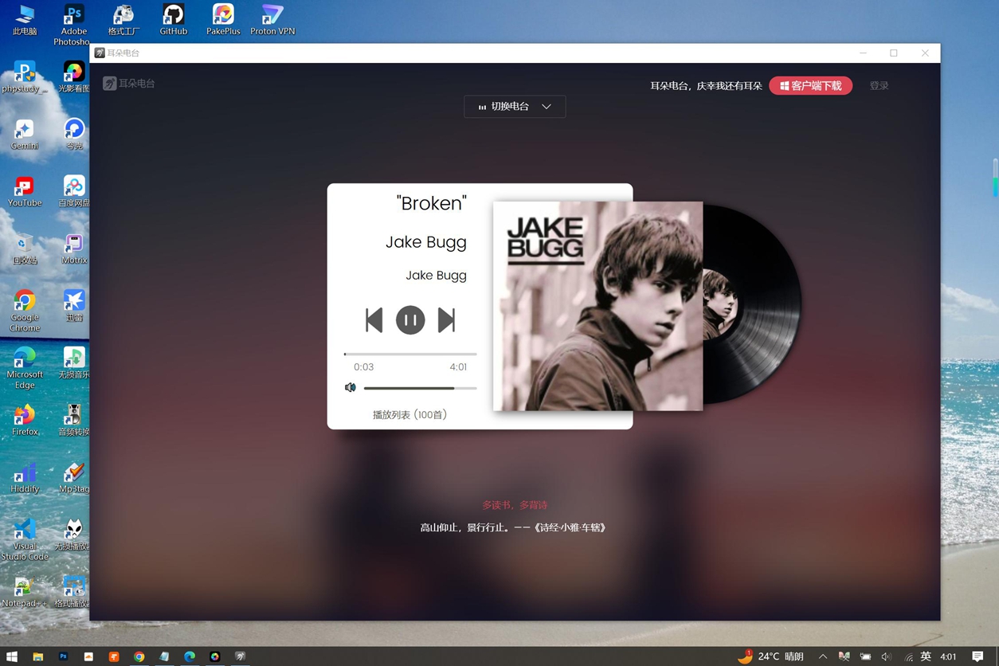Minimize the 耳朵电台 window
999x666 pixels.
coord(863,53)
